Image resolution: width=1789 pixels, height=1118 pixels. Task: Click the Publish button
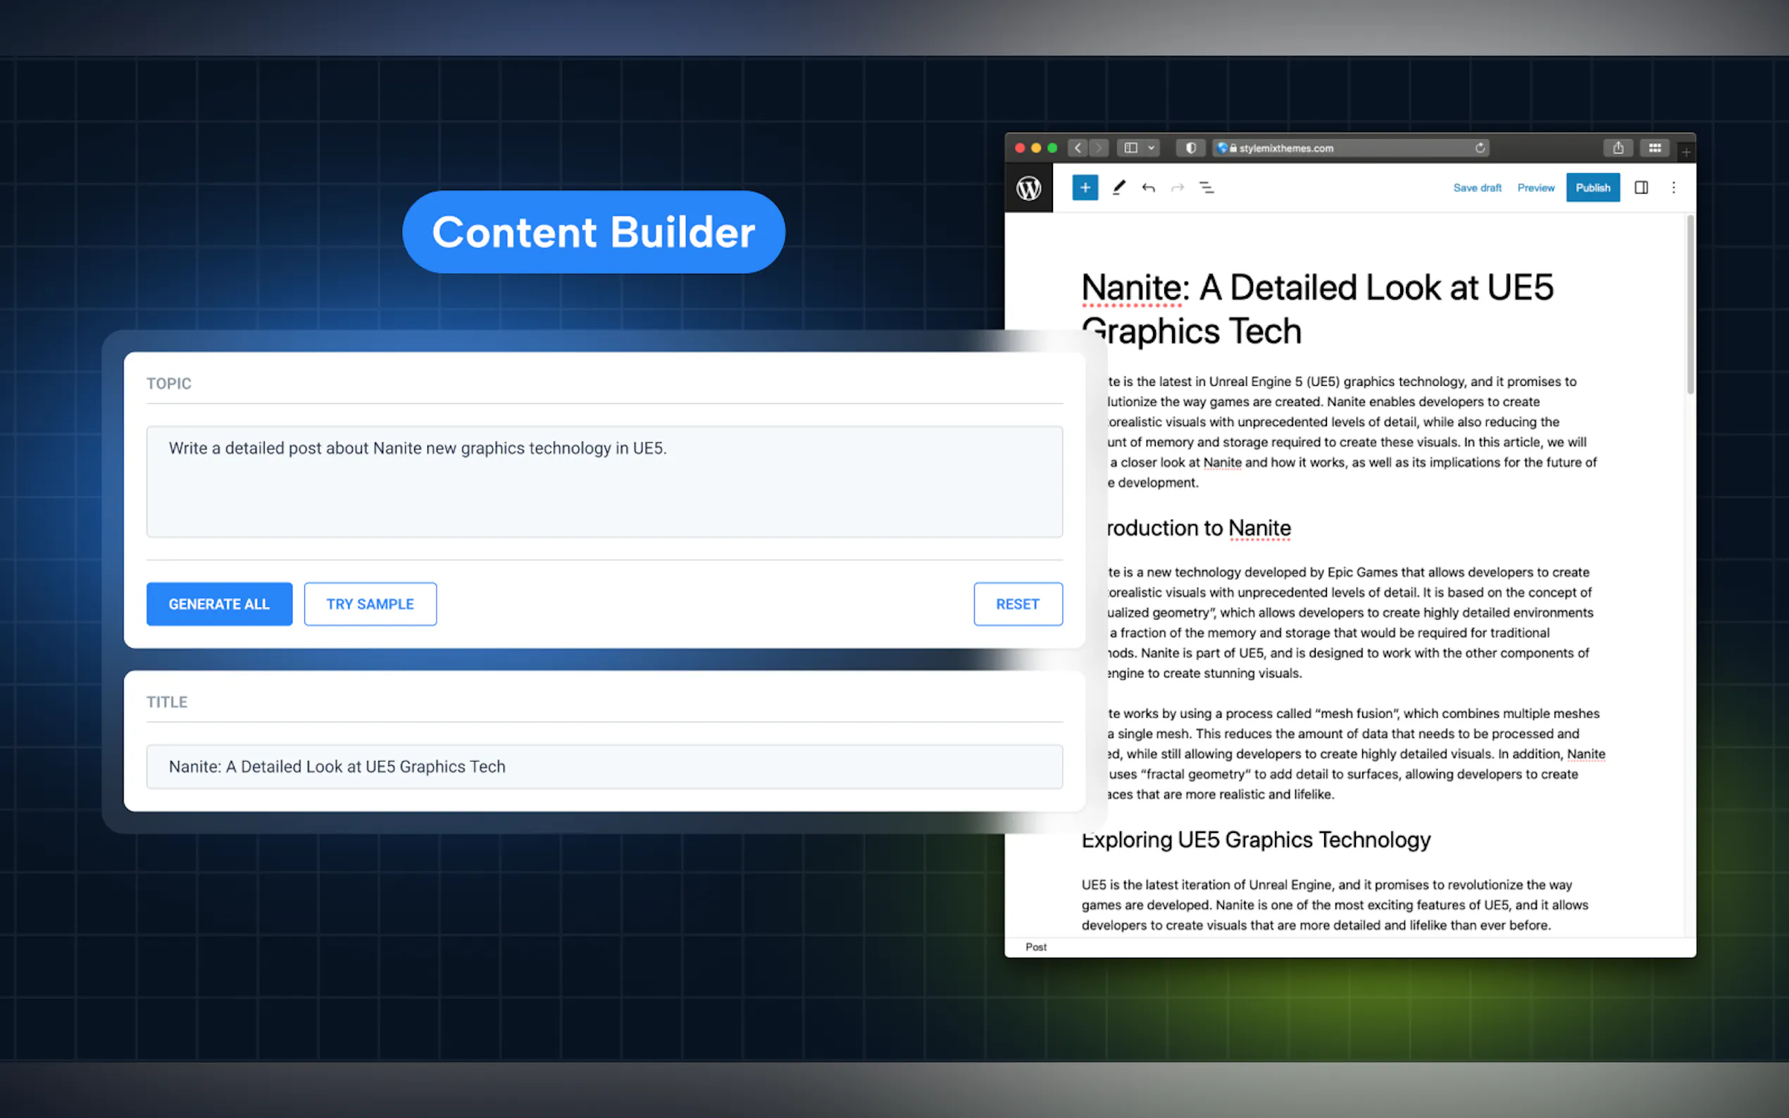(1592, 188)
